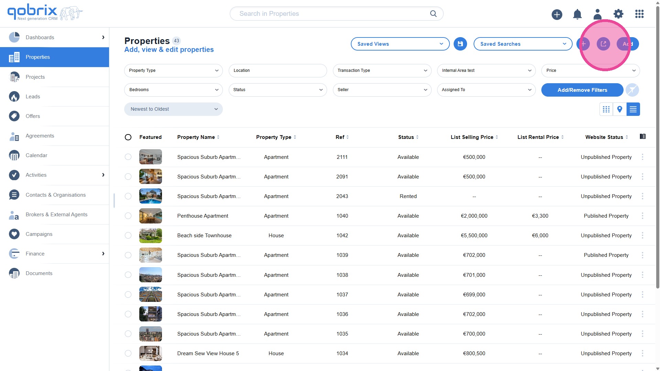
Task: Select the Beach side Townhouse row checkbox
Action: 128,236
